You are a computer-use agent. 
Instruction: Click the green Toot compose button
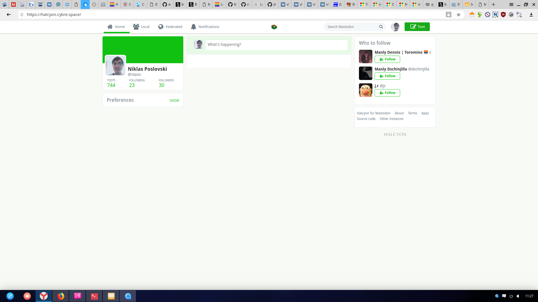point(417,27)
